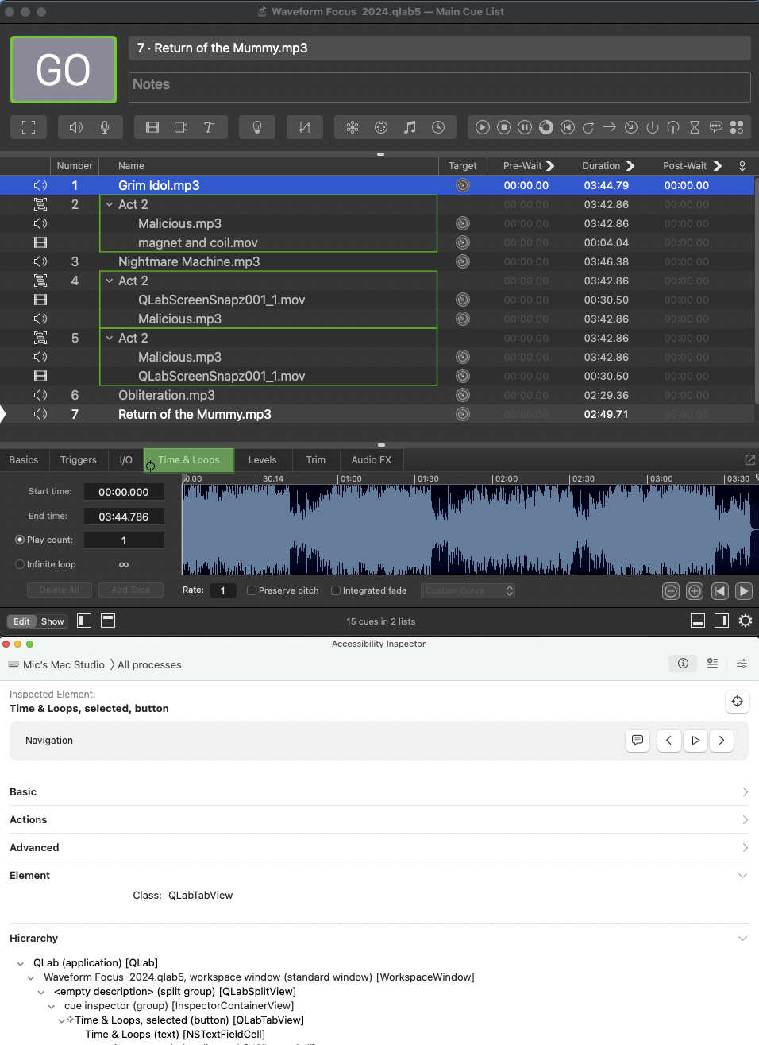Click the End time field

coord(124,517)
